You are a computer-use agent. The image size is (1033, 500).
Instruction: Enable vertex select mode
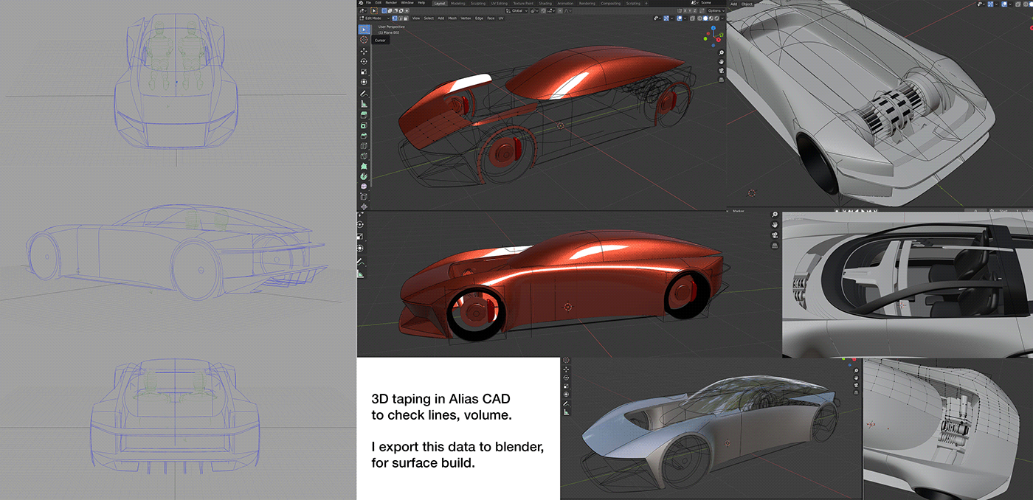tap(395, 18)
